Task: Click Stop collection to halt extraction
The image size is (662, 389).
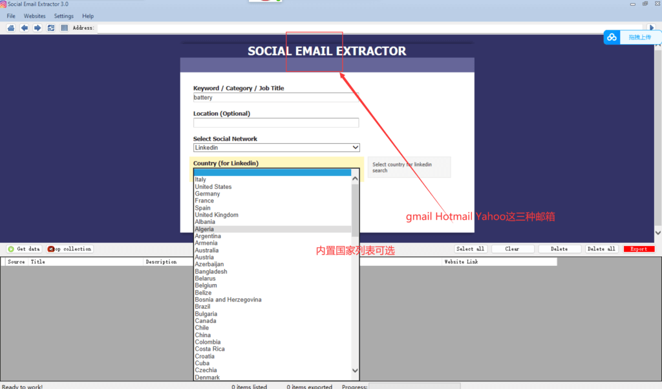Action: pos(69,249)
